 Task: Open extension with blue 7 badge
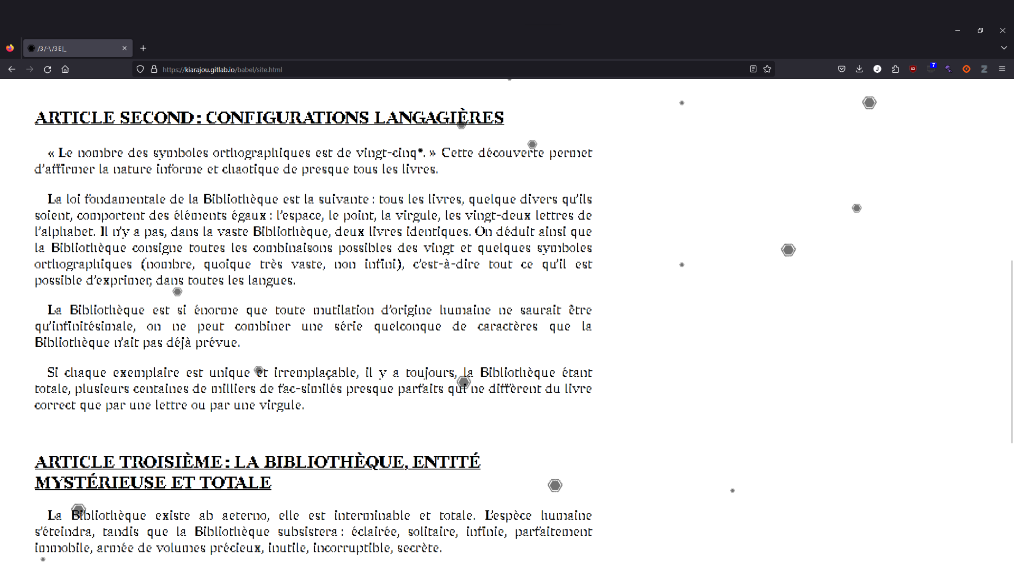click(931, 68)
